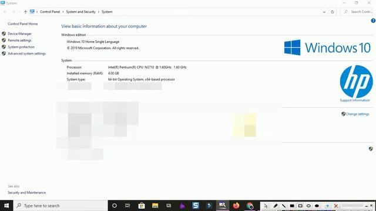Select System and Security breadcrumb
The image size is (376, 211).
(81, 12)
